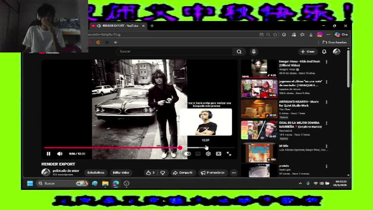
Task: Open the Windows Start menu
Action: pyautogui.click(x=30, y=183)
